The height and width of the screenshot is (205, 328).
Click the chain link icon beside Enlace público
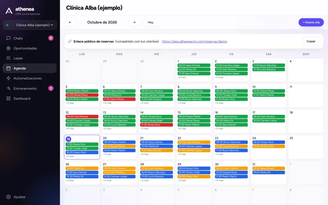click(x=70, y=41)
